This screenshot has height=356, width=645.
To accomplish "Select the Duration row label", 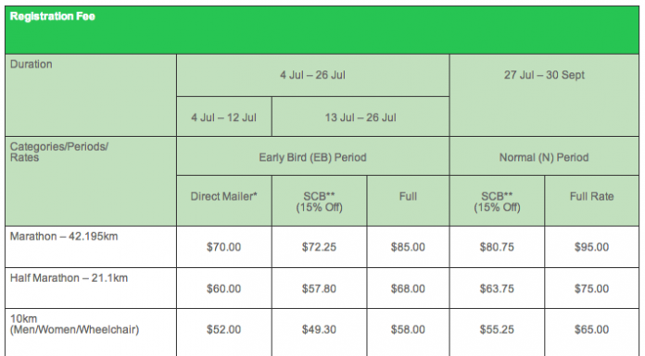I will [x=32, y=64].
